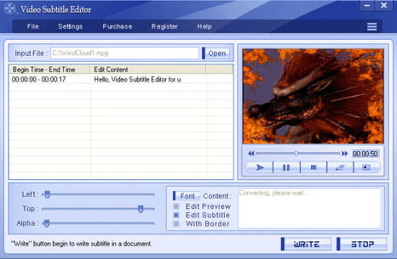Image resolution: width=397 pixels, height=259 pixels.
Task: Play the video preview
Action: (260, 167)
